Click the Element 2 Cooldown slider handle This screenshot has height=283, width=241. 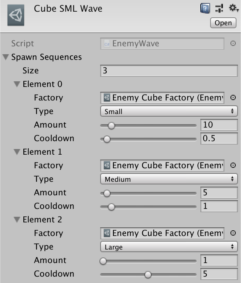tap(148, 274)
